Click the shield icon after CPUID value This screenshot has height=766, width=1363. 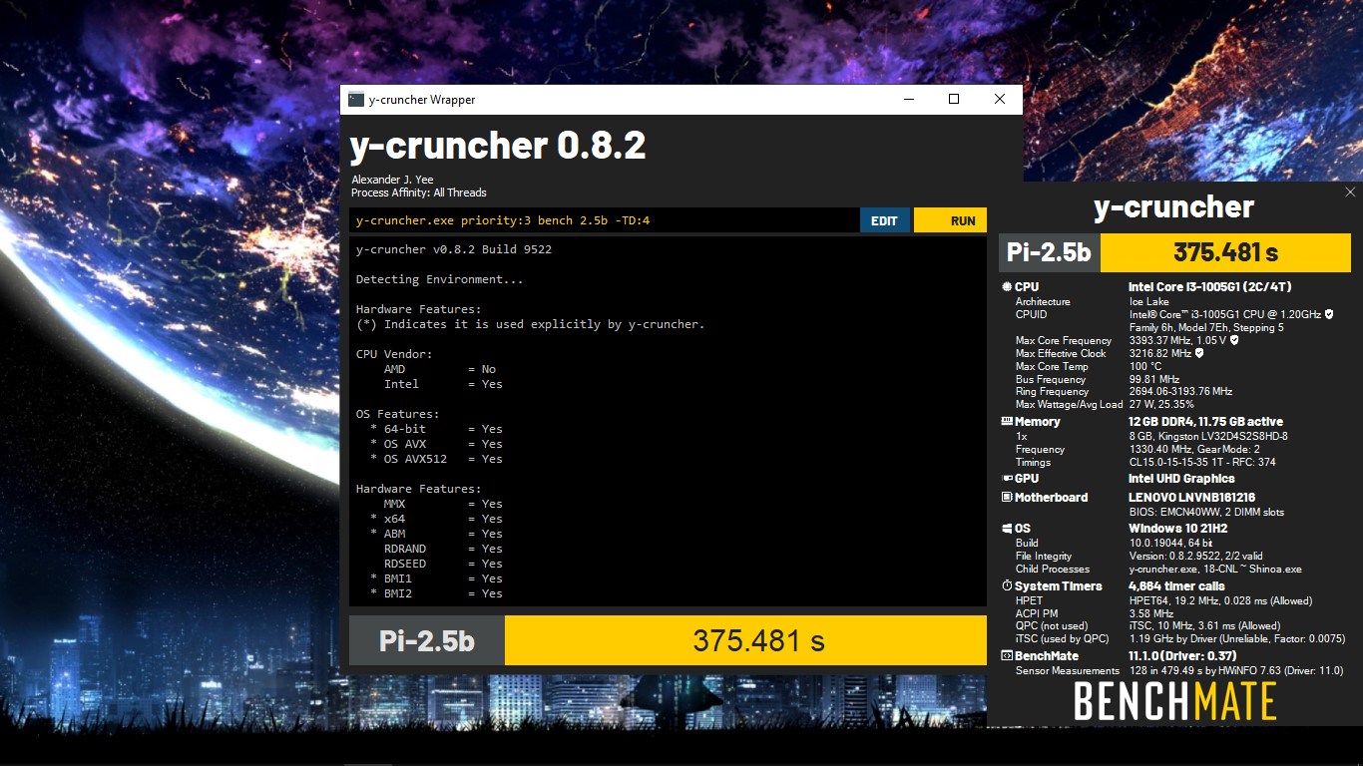point(1329,314)
